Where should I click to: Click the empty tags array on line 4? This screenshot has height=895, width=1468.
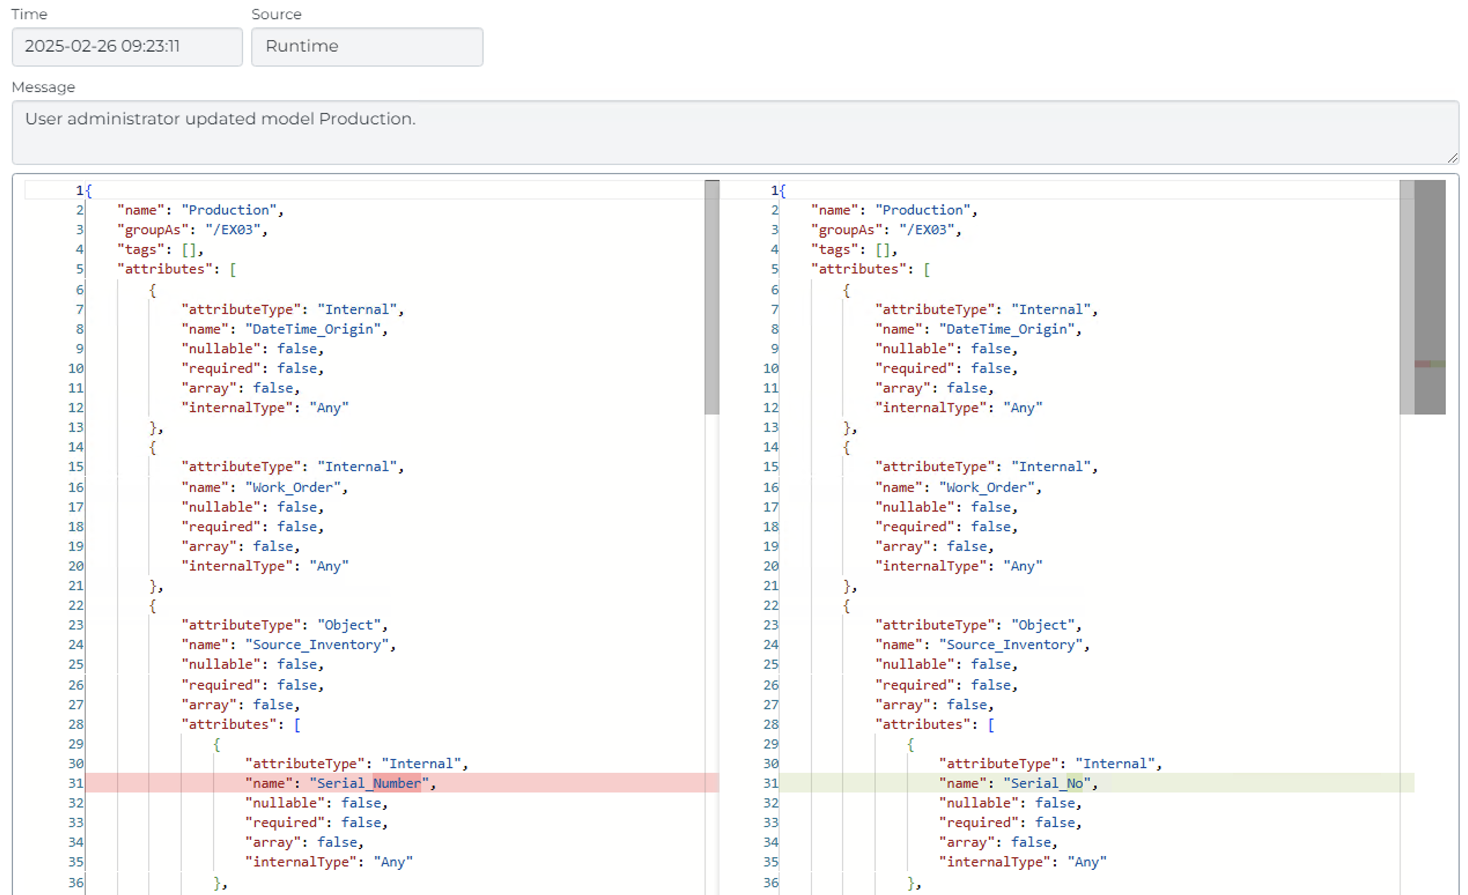click(190, 249)
